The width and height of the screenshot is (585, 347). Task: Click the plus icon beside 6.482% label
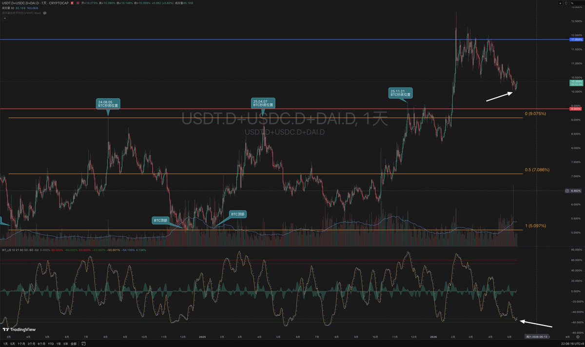tap(566, 190)
